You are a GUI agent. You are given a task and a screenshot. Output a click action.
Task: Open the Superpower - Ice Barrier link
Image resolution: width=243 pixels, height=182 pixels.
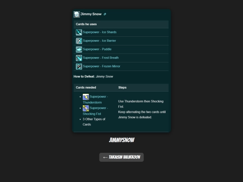(x=99, y=41)
